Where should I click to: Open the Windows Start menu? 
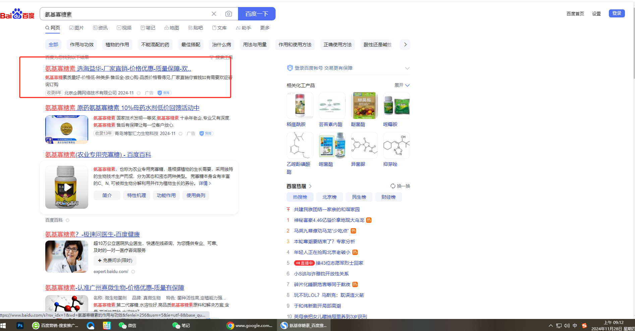point(3,325)
